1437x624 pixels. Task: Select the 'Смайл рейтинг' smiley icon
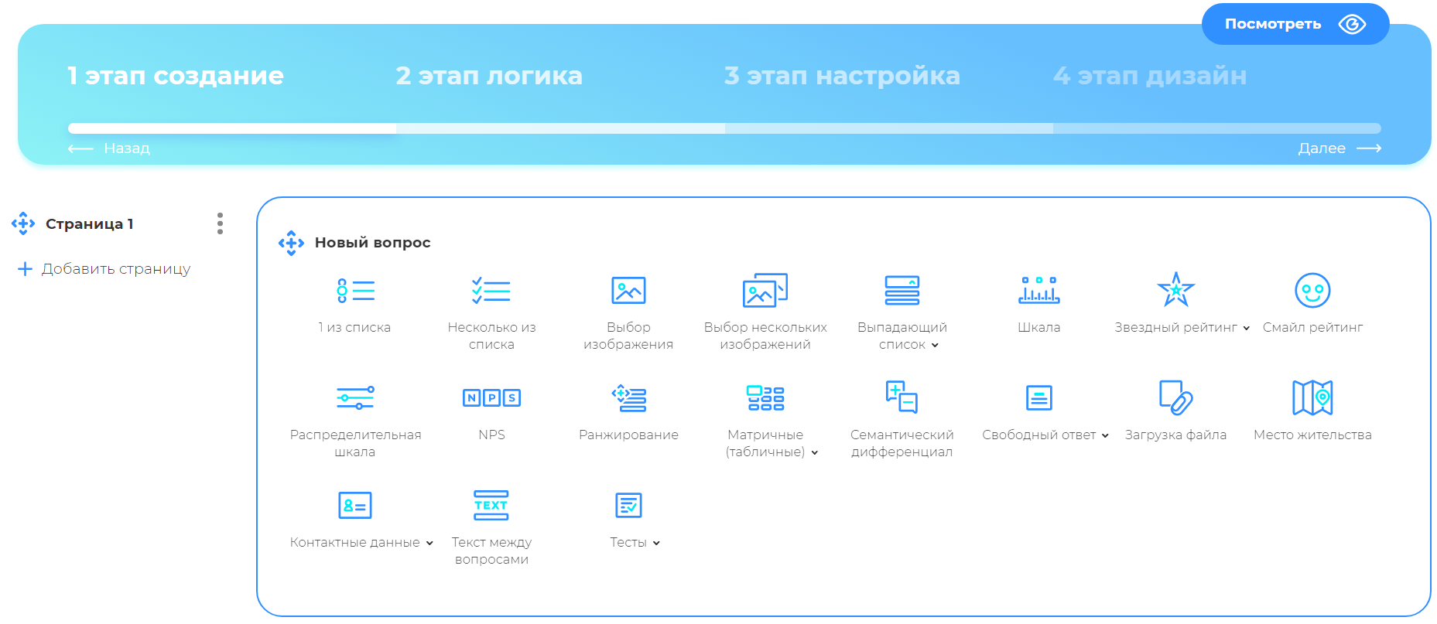[x=1312, y=291]
